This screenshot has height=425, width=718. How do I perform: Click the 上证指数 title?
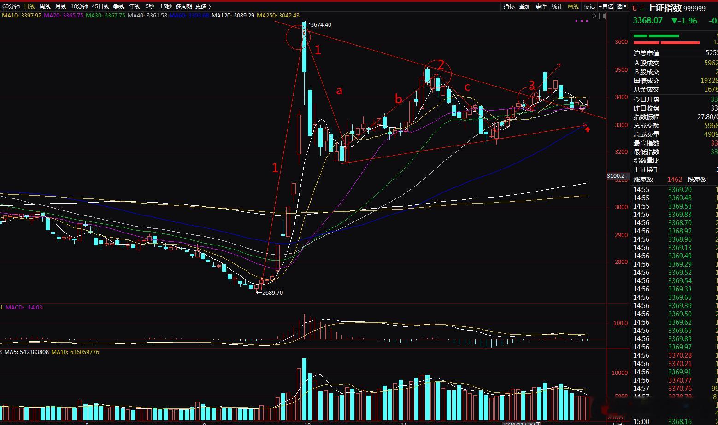tap(664, 8)
